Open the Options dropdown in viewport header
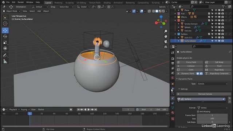233x131 pixels. [x=163, y=7]
